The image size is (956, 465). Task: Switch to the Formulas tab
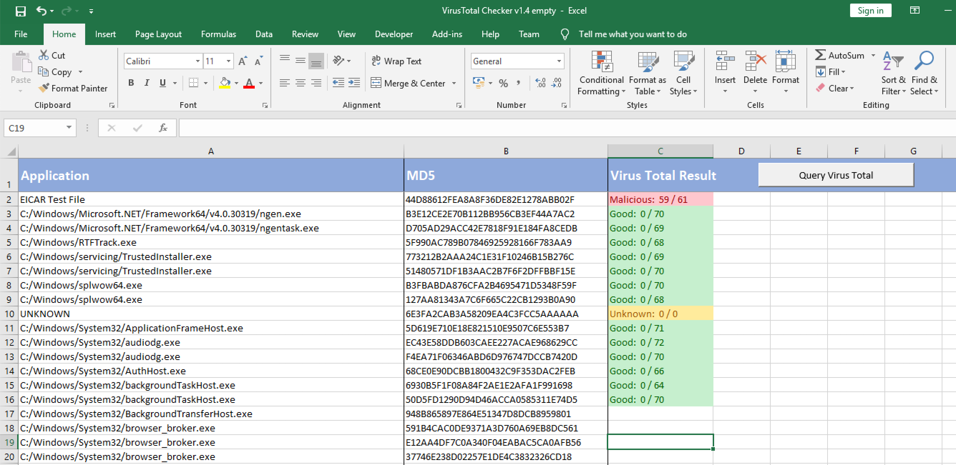tap(218, 34)
